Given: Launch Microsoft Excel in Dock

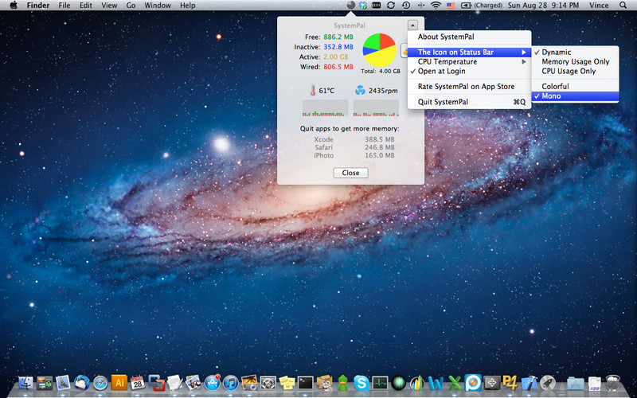Looking at the screenshot, I should [455, 383].
